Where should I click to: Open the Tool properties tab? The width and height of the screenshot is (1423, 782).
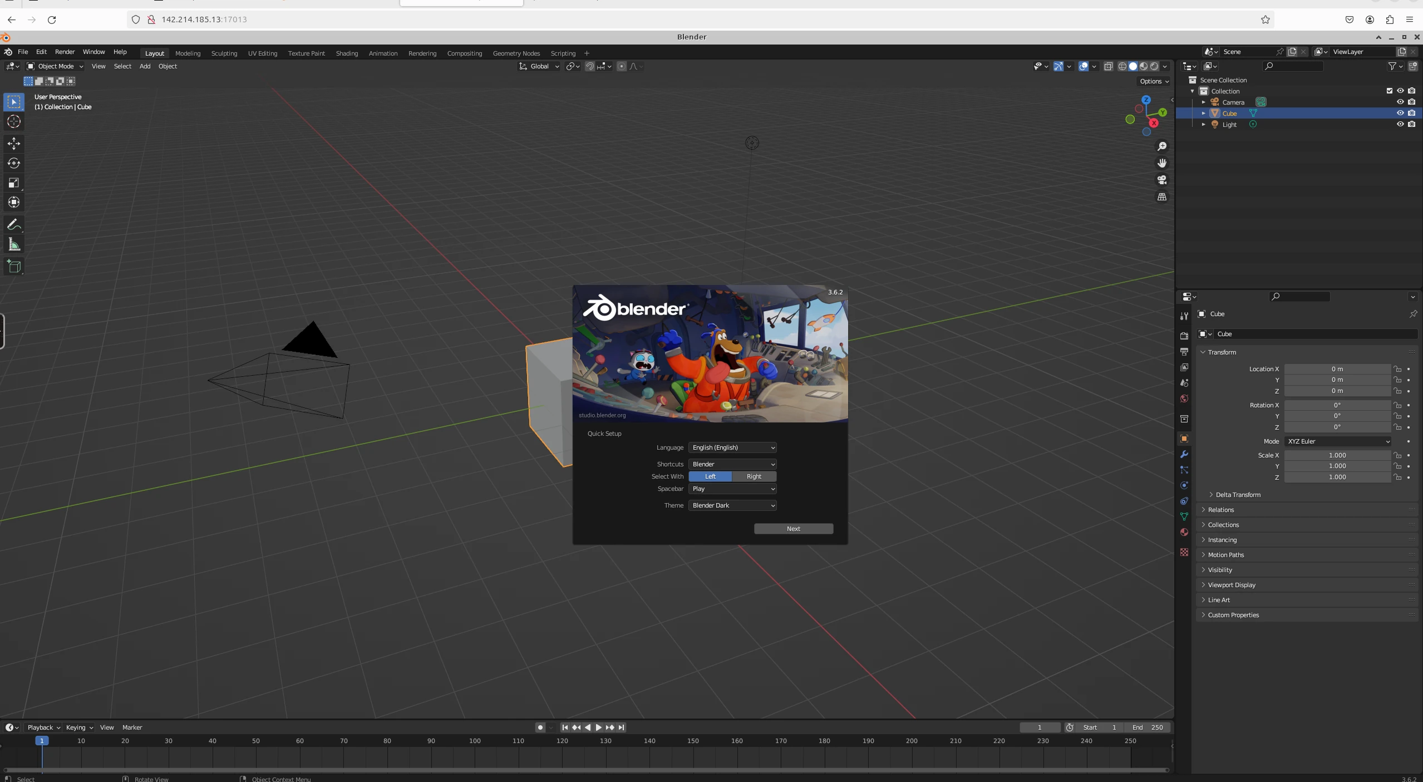point(1184,316)
